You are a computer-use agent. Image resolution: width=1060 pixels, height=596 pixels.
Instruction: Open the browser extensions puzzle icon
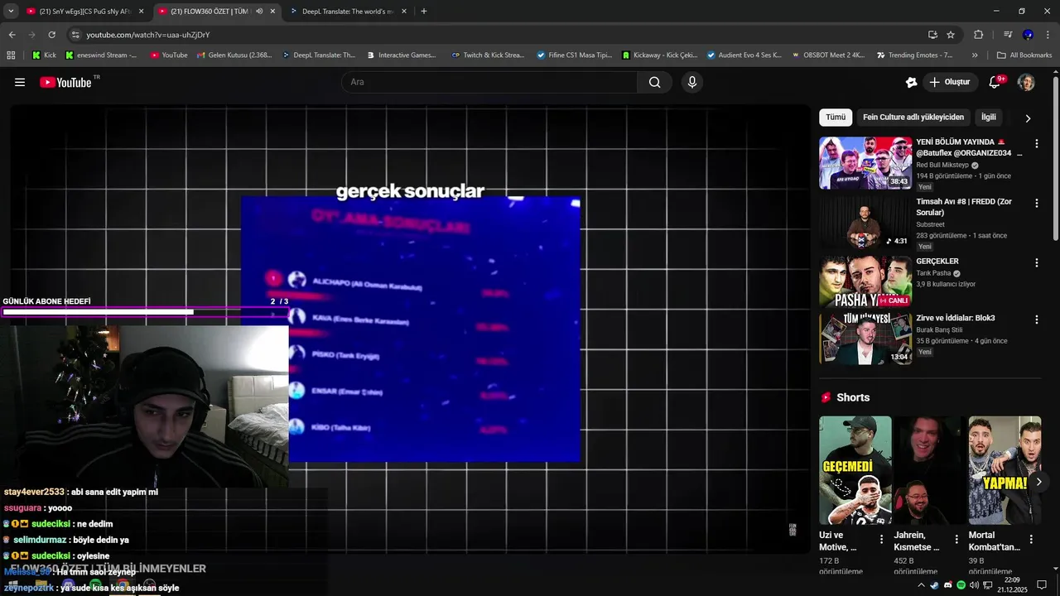pyautogui.click(x=979, y=35)
